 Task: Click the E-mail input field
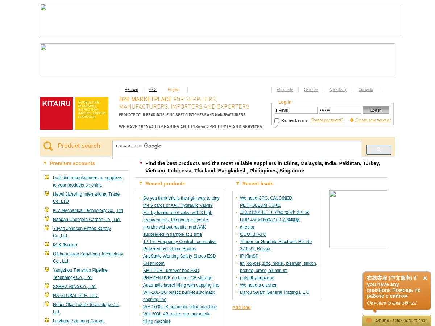(x=296, y=110)
